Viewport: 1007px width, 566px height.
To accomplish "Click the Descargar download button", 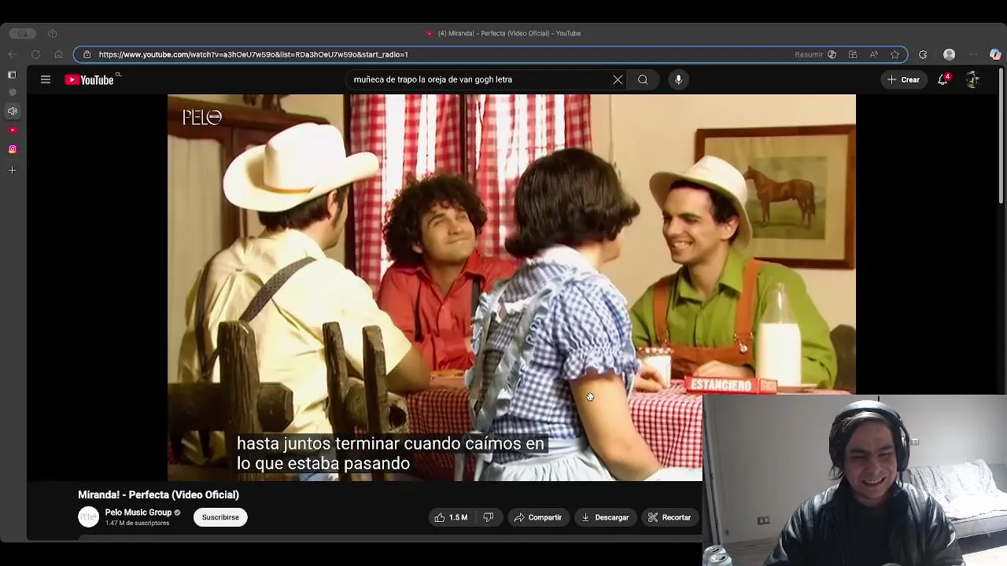I will tap(605, 517).
